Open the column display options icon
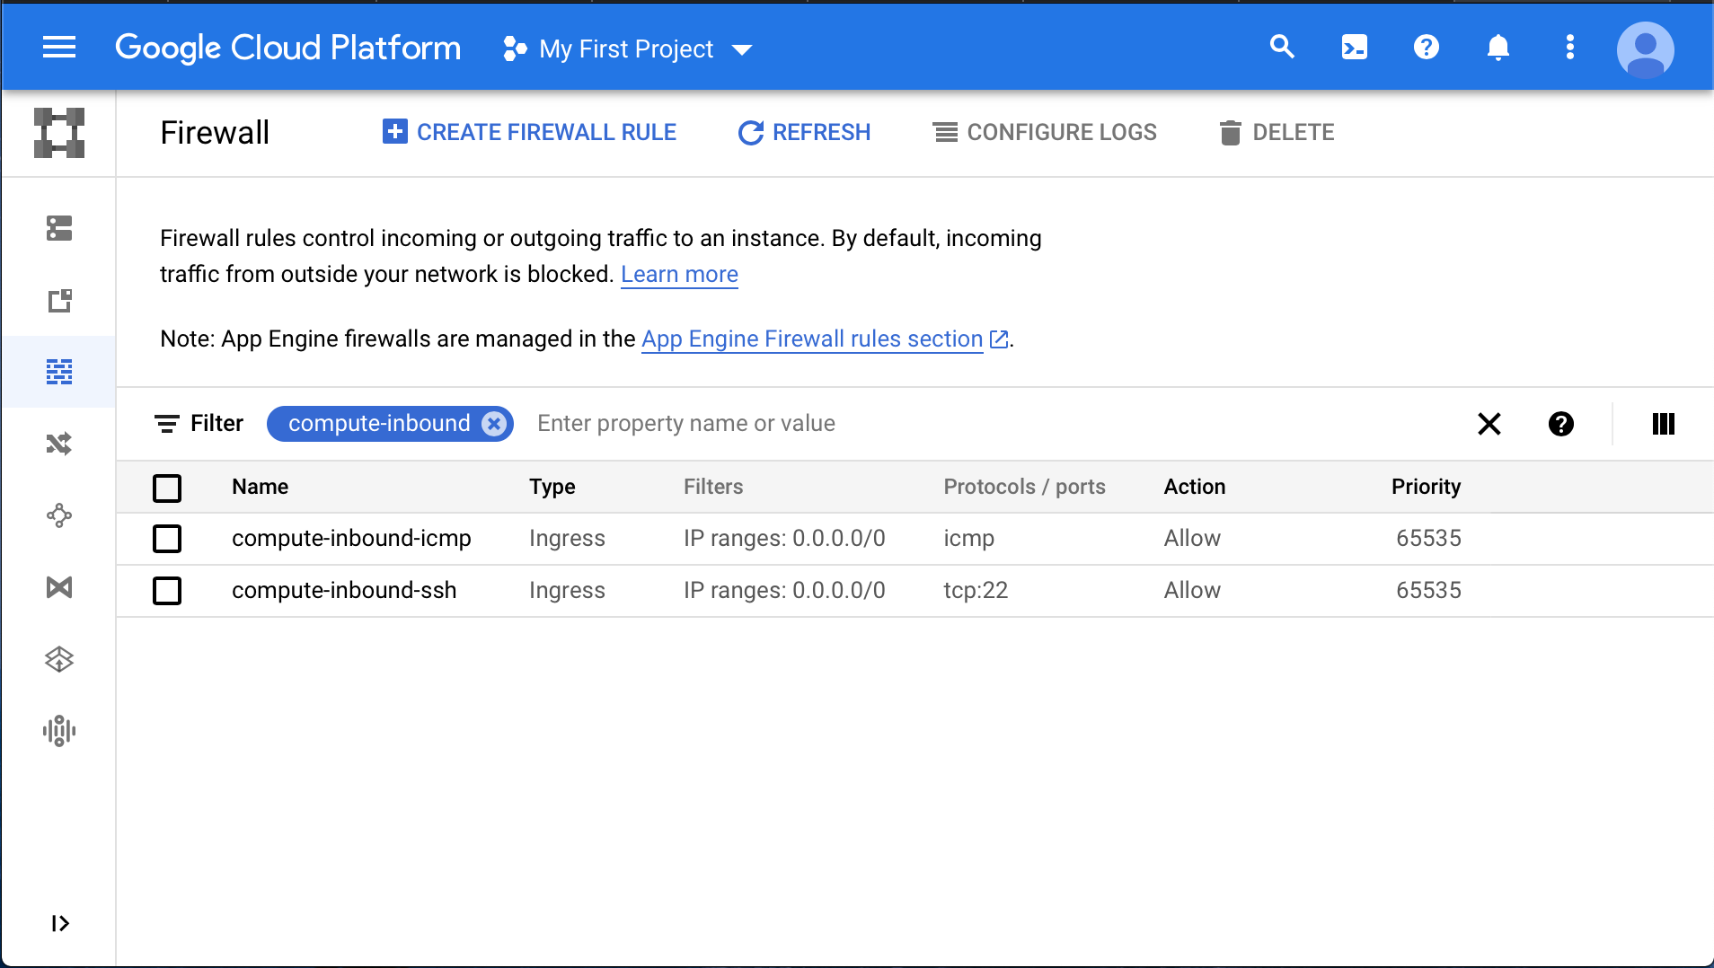 pos(1663,424)
